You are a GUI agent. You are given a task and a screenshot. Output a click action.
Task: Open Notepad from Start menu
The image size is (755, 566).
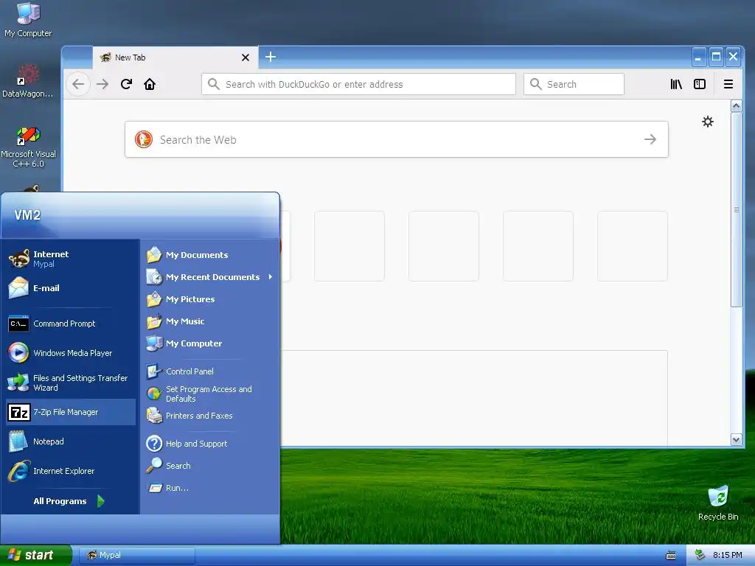(70, 441)
